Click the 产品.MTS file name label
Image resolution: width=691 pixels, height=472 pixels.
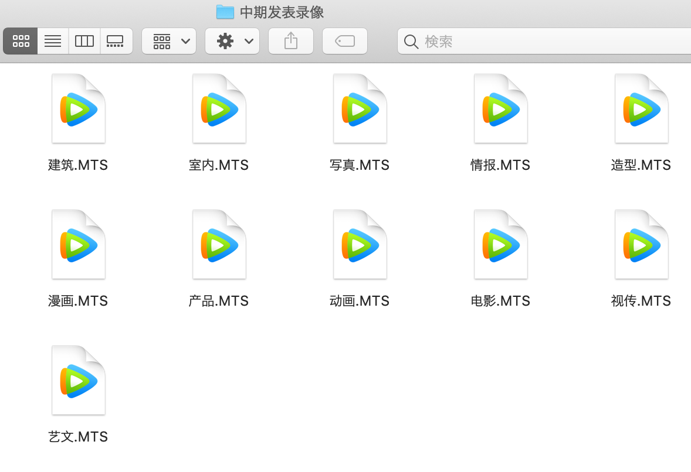[219, 301]
